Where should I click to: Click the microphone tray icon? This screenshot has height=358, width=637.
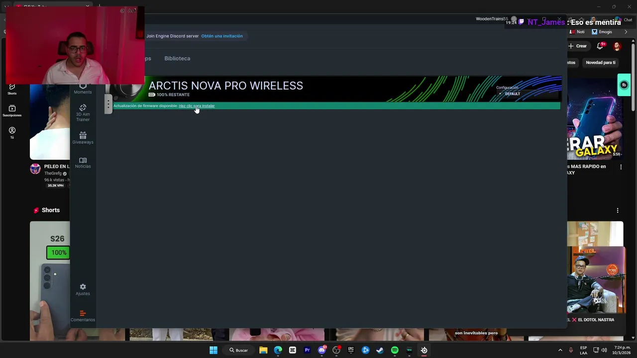(x=571, y=350)
